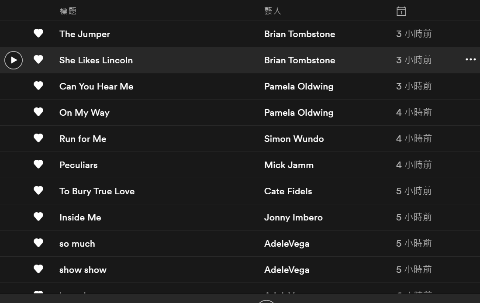Sort tracks by 藝人 column header

click(273, 11)
